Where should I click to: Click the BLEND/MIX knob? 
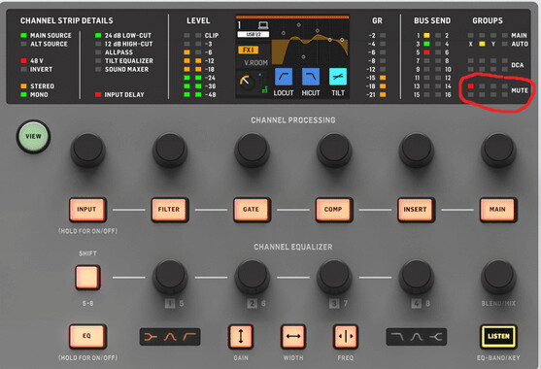(x=498, y=277)
